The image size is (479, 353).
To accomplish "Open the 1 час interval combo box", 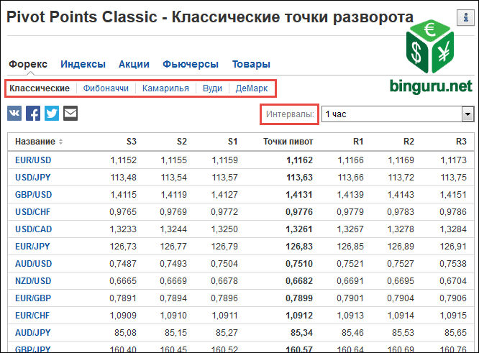I will tap(398, 114).
